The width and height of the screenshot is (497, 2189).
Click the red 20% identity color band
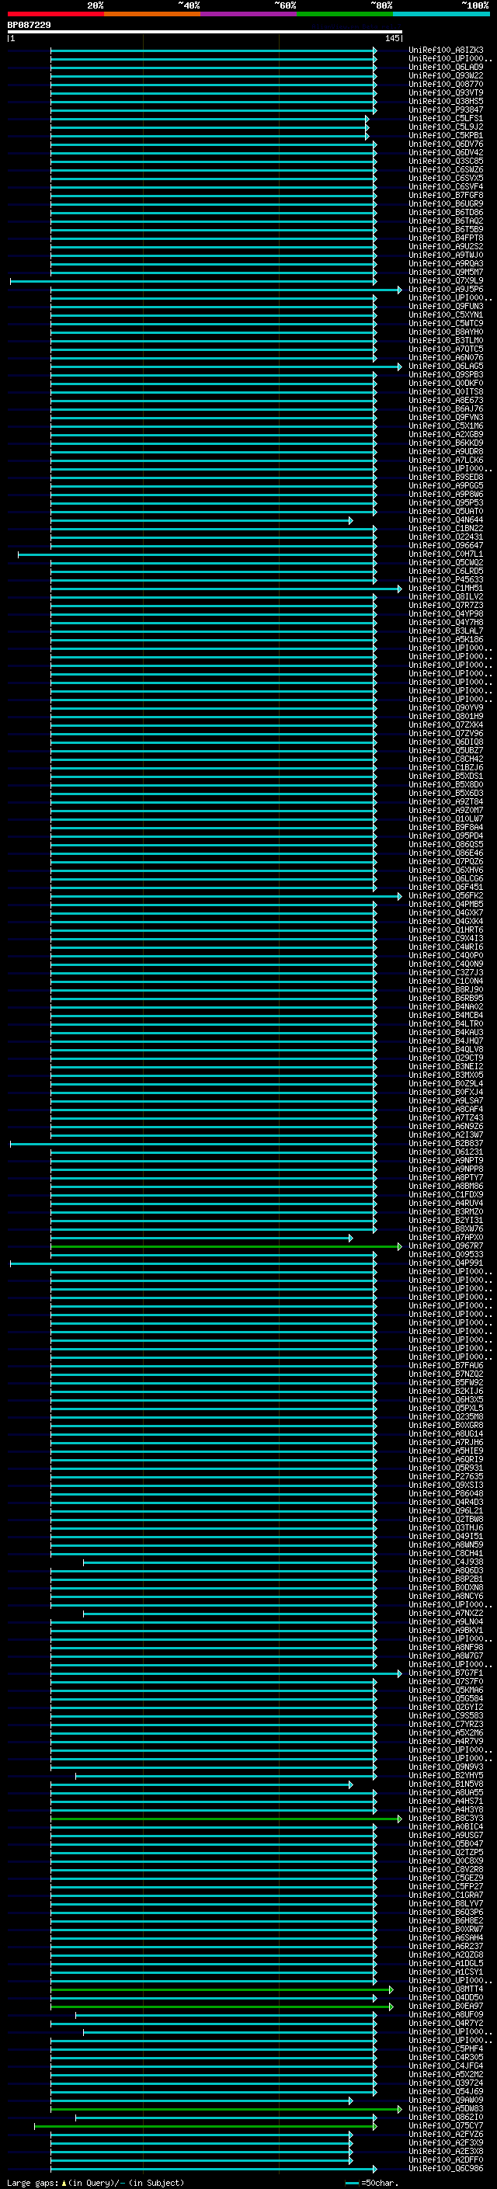[55, 15]
